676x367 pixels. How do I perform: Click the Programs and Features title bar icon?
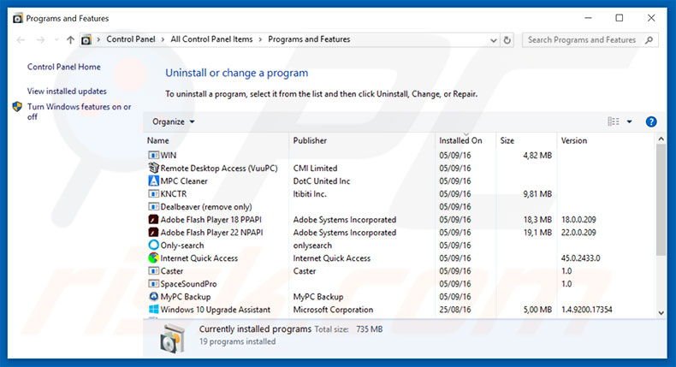click(x=18, y=19)
